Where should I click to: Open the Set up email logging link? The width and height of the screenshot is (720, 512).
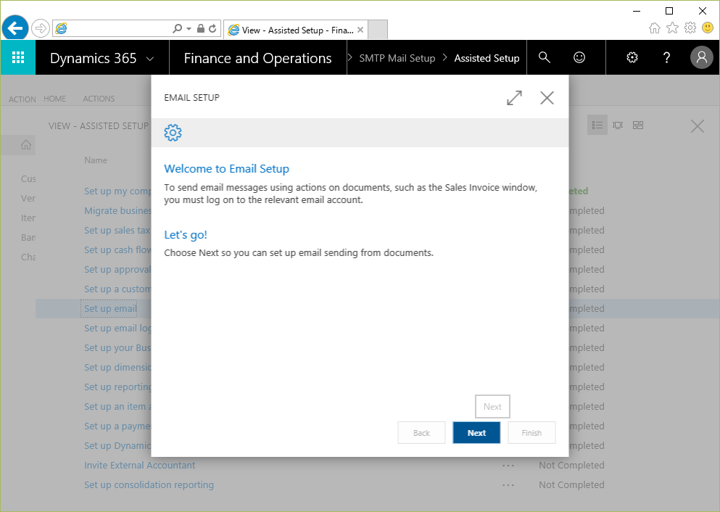point(117,329)
